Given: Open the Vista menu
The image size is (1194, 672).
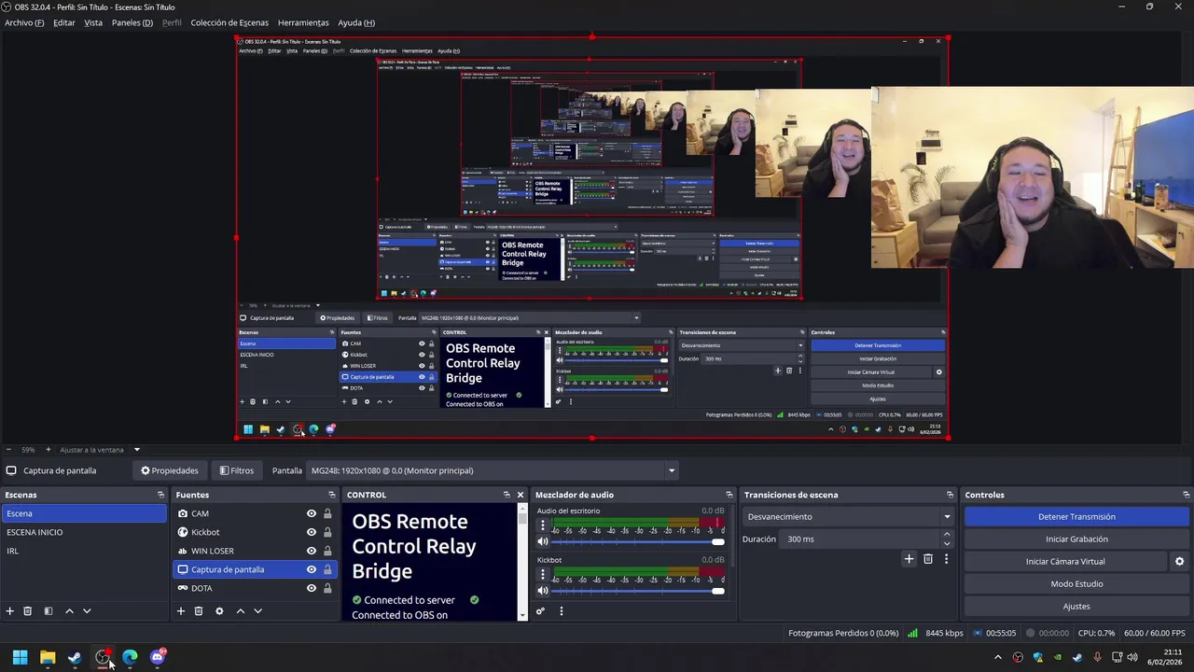Looking at the screenshot, I should 93,22.
